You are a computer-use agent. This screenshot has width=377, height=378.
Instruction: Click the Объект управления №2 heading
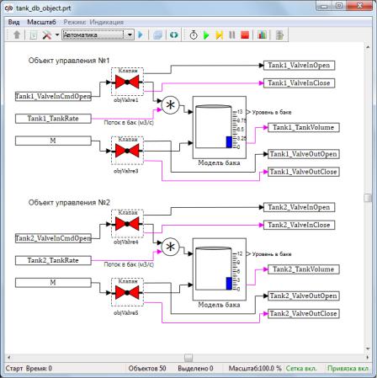pyautogui.click(x=69, y=202)
